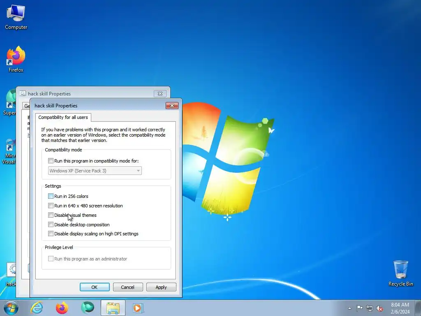Check Run in 640 x 480 resolution
The width and height of the screenshot is (421, 316).
point(51,206)
